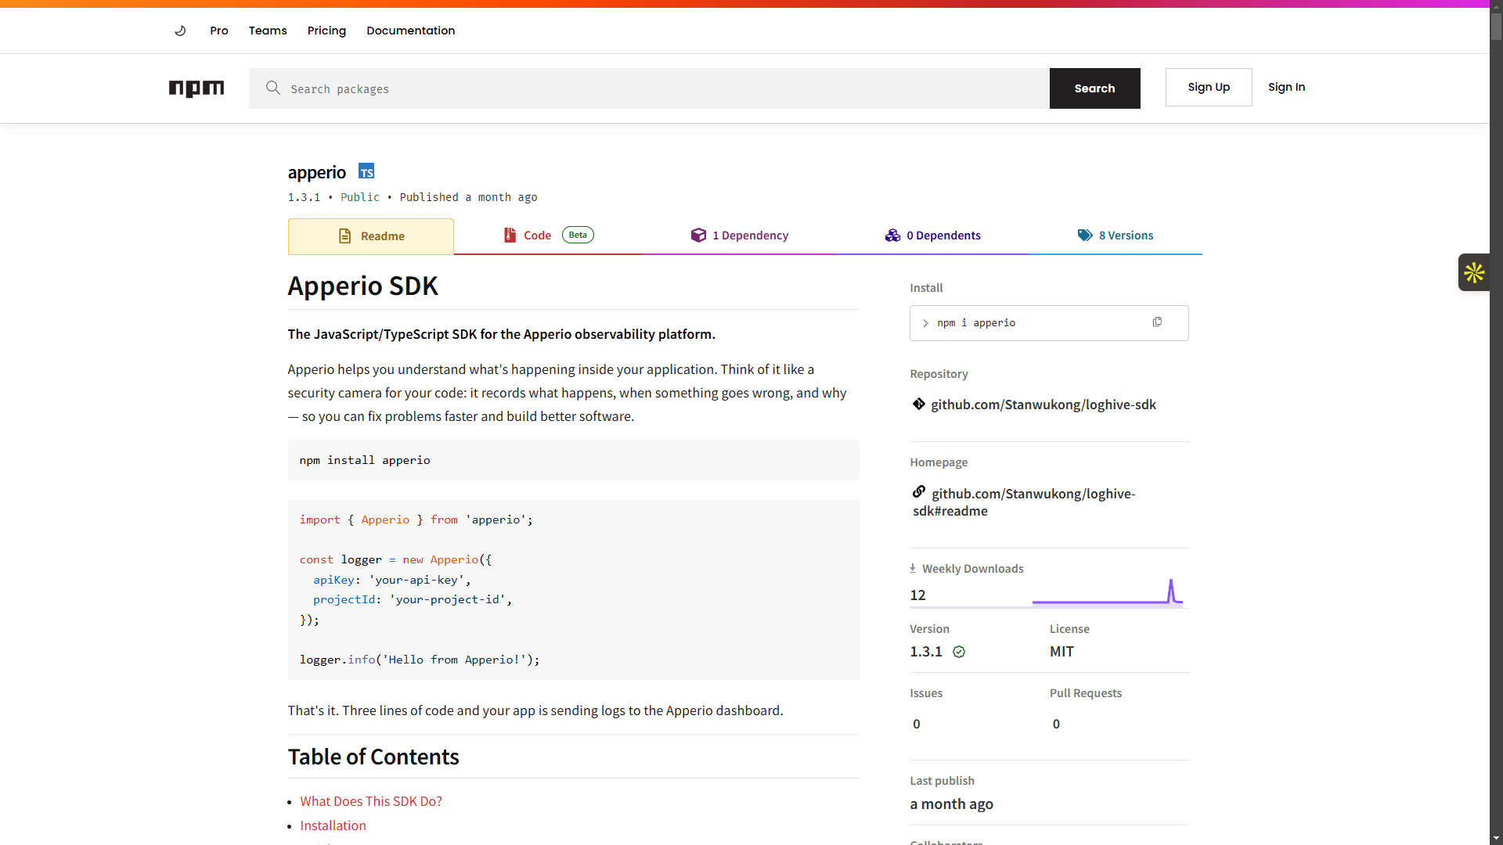
Task: Click the import Apperio code line
Action: [x=416, y=520]
